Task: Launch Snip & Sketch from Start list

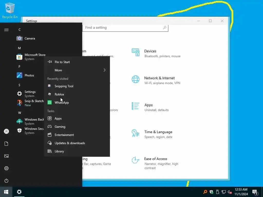Action: pos(30,103)
